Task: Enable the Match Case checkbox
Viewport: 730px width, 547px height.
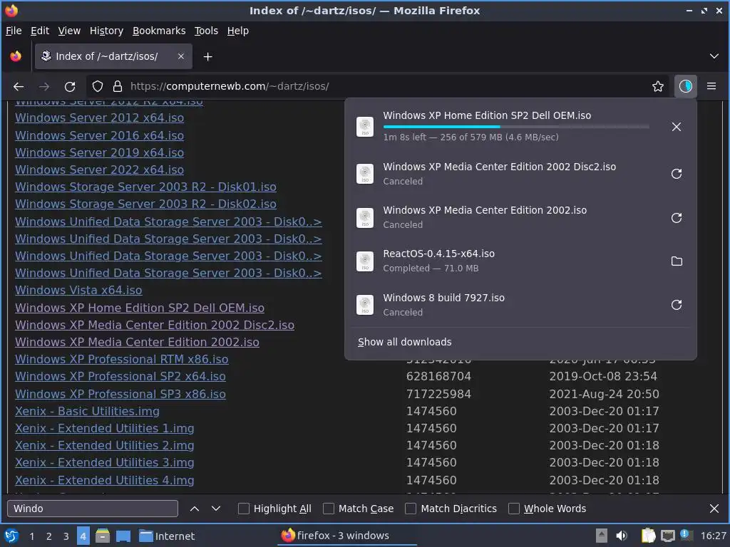Action: click(x=328, y=509)
